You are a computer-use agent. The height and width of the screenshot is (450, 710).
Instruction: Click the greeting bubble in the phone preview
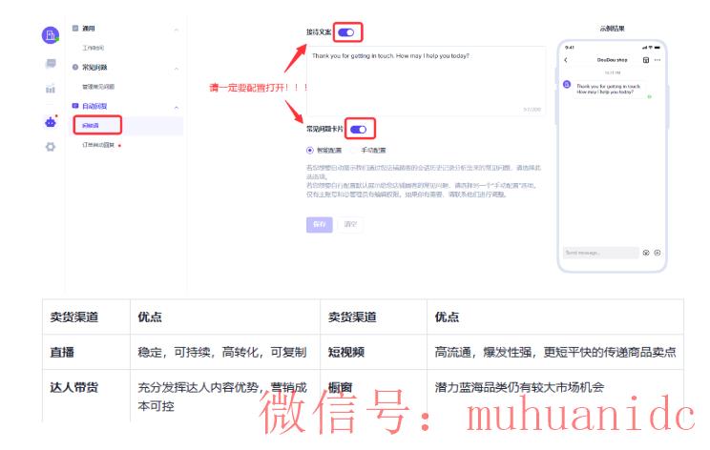click(608, 89)
